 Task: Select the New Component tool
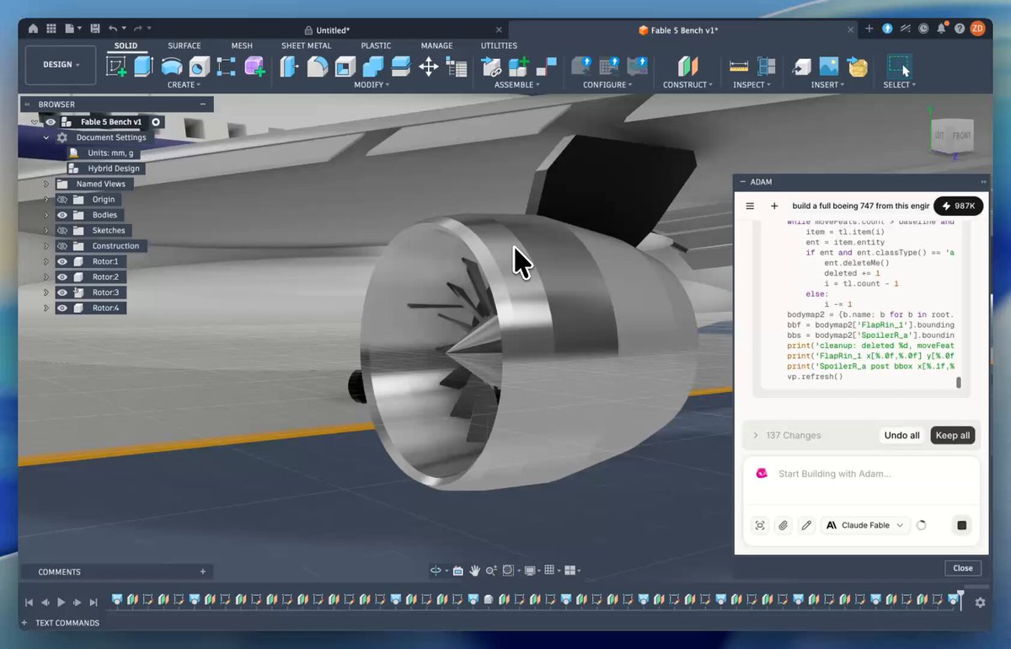(518, 67)
